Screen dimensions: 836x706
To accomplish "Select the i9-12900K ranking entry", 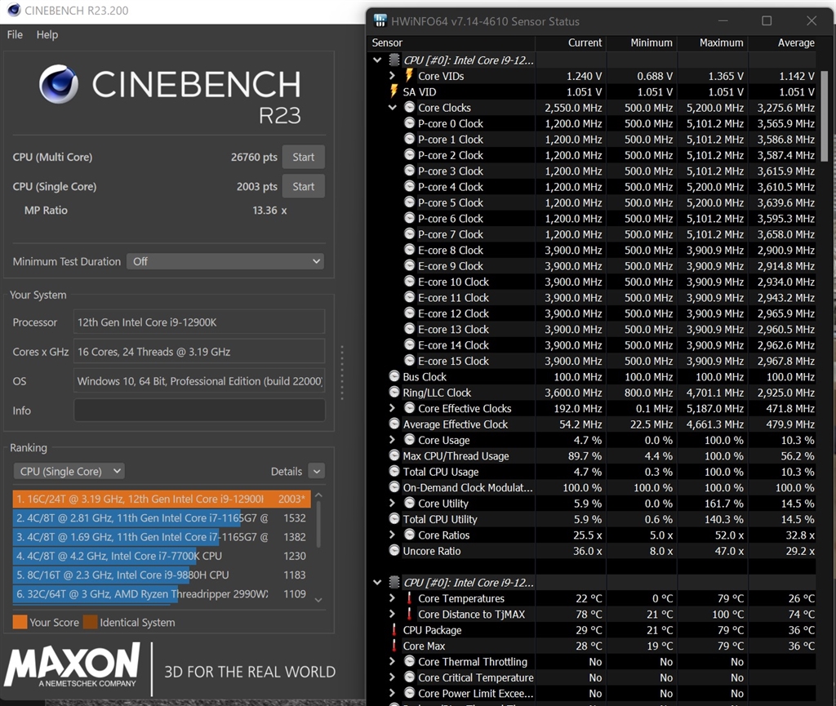I will [162, 499].
